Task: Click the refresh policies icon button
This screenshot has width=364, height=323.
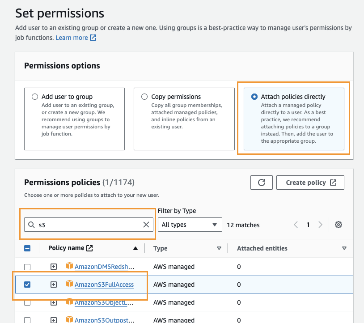Action: pos(262,183)
